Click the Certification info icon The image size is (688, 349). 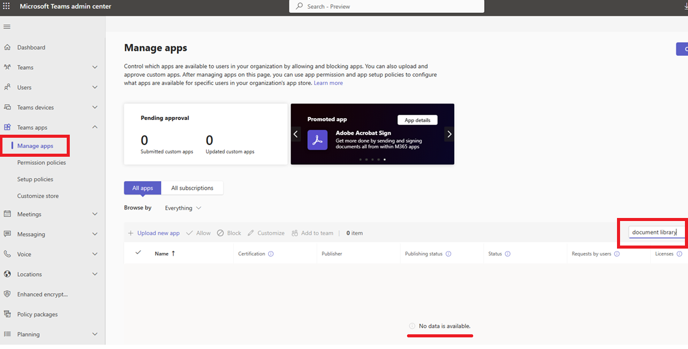(x=271, y=253)
